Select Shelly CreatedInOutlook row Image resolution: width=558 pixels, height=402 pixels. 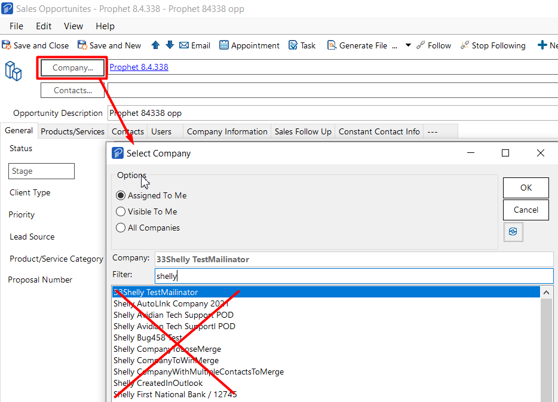(x=326, y=383)
